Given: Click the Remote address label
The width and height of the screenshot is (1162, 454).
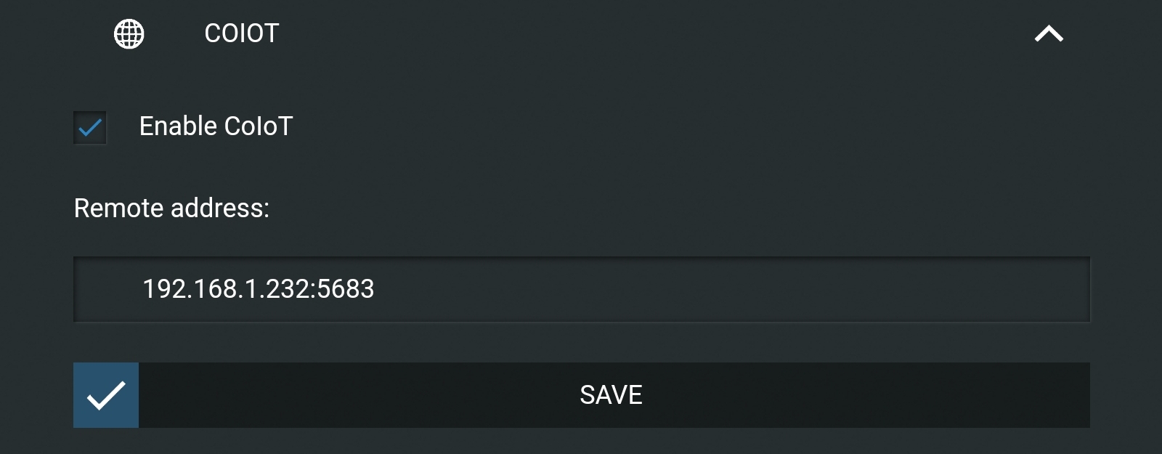Looking at the screenshot, I should (x=172, y=208).
